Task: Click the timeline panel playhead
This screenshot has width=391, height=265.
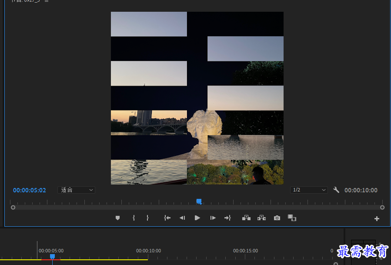Action: (x=52, y=257)
